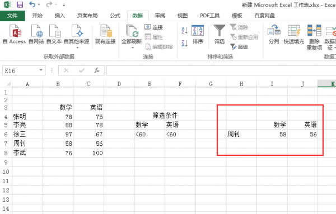
Task: Select the 数据 ribbon tab
Action: pos(138,16)
